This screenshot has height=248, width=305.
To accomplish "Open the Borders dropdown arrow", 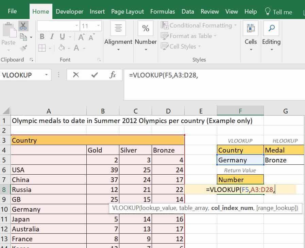I will click(50, 48).
